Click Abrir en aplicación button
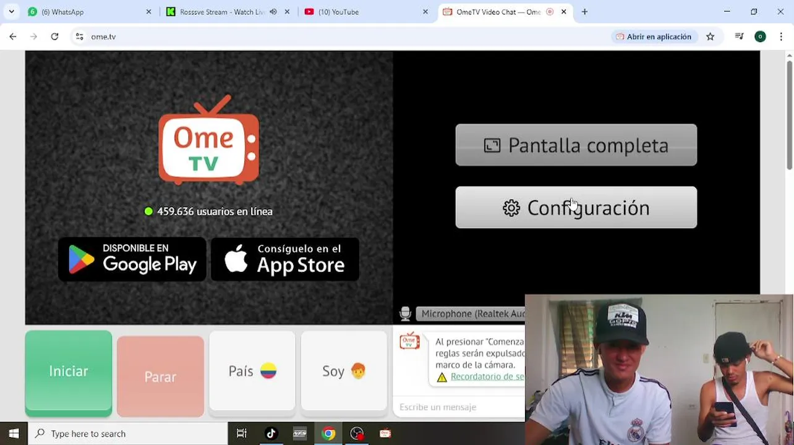The image size is (794, 445). coord(654,36)
